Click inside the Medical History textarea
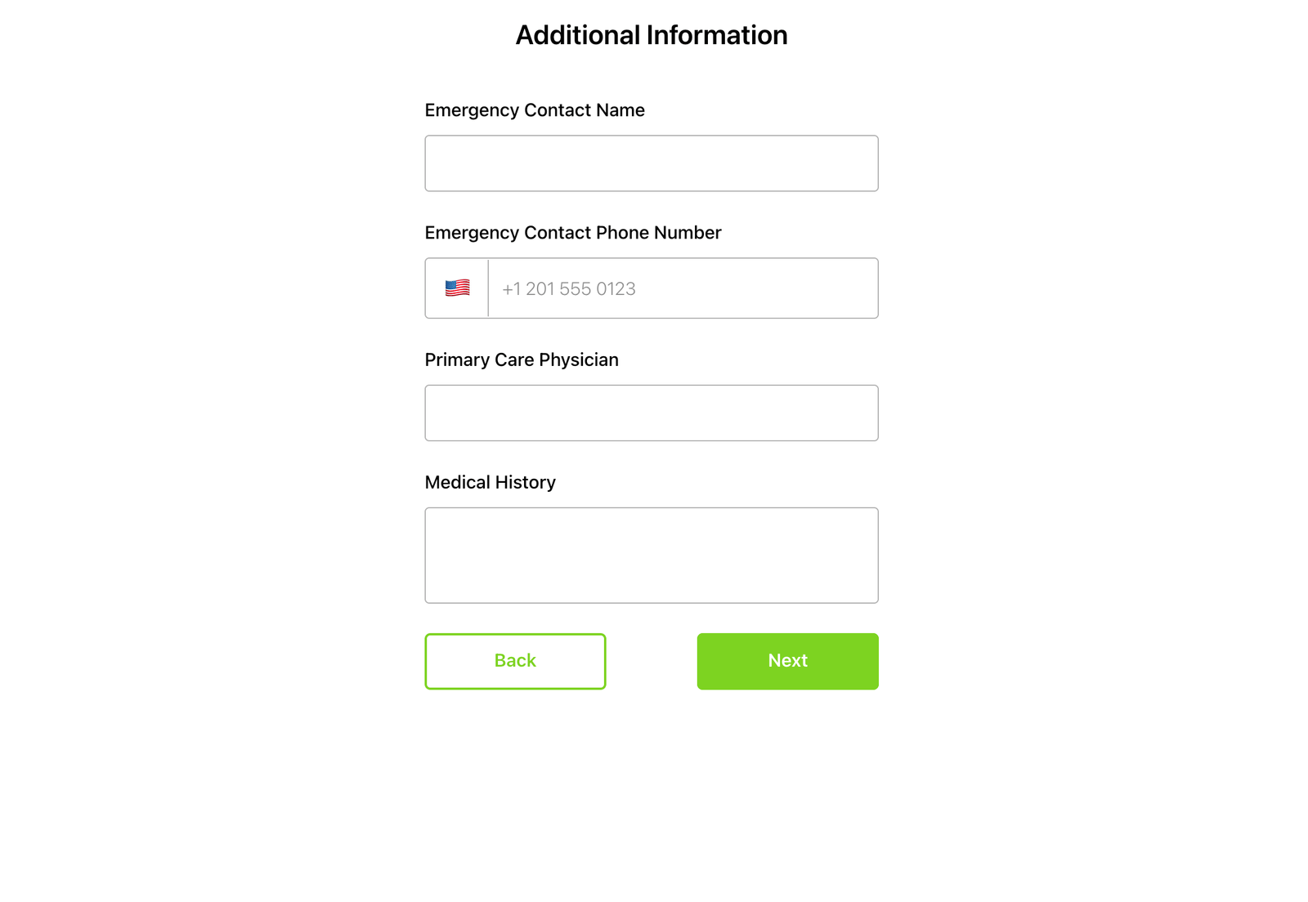This screenshot has height=902, width=1308. (651, 555)
